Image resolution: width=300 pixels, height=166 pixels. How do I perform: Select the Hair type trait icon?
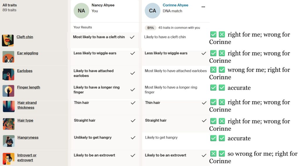click(x=8, y=124)
